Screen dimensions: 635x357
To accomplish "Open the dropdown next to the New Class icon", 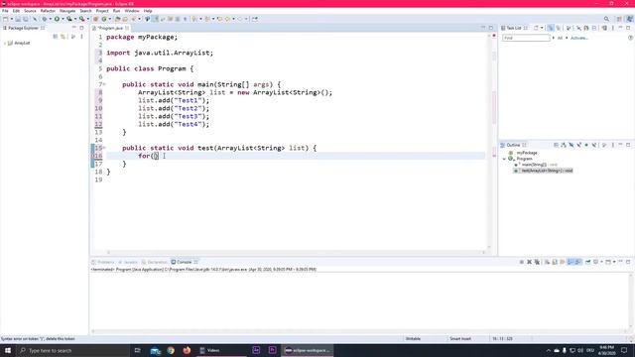I will [x=109, y=19].
